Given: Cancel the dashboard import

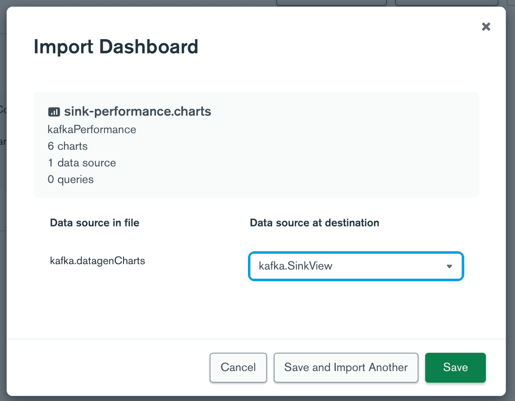Looking at the screenshot, I should pyautogui.click(x=238, y=367).
